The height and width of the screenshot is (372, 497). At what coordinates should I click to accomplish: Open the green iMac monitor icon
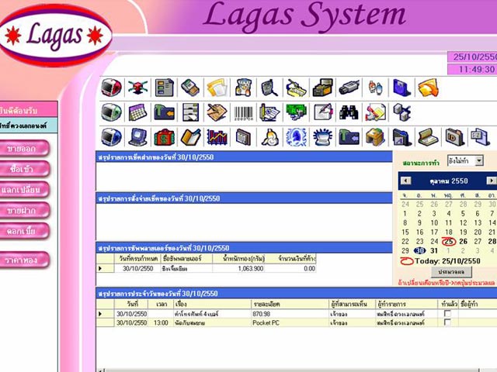(x=111, y=112)
